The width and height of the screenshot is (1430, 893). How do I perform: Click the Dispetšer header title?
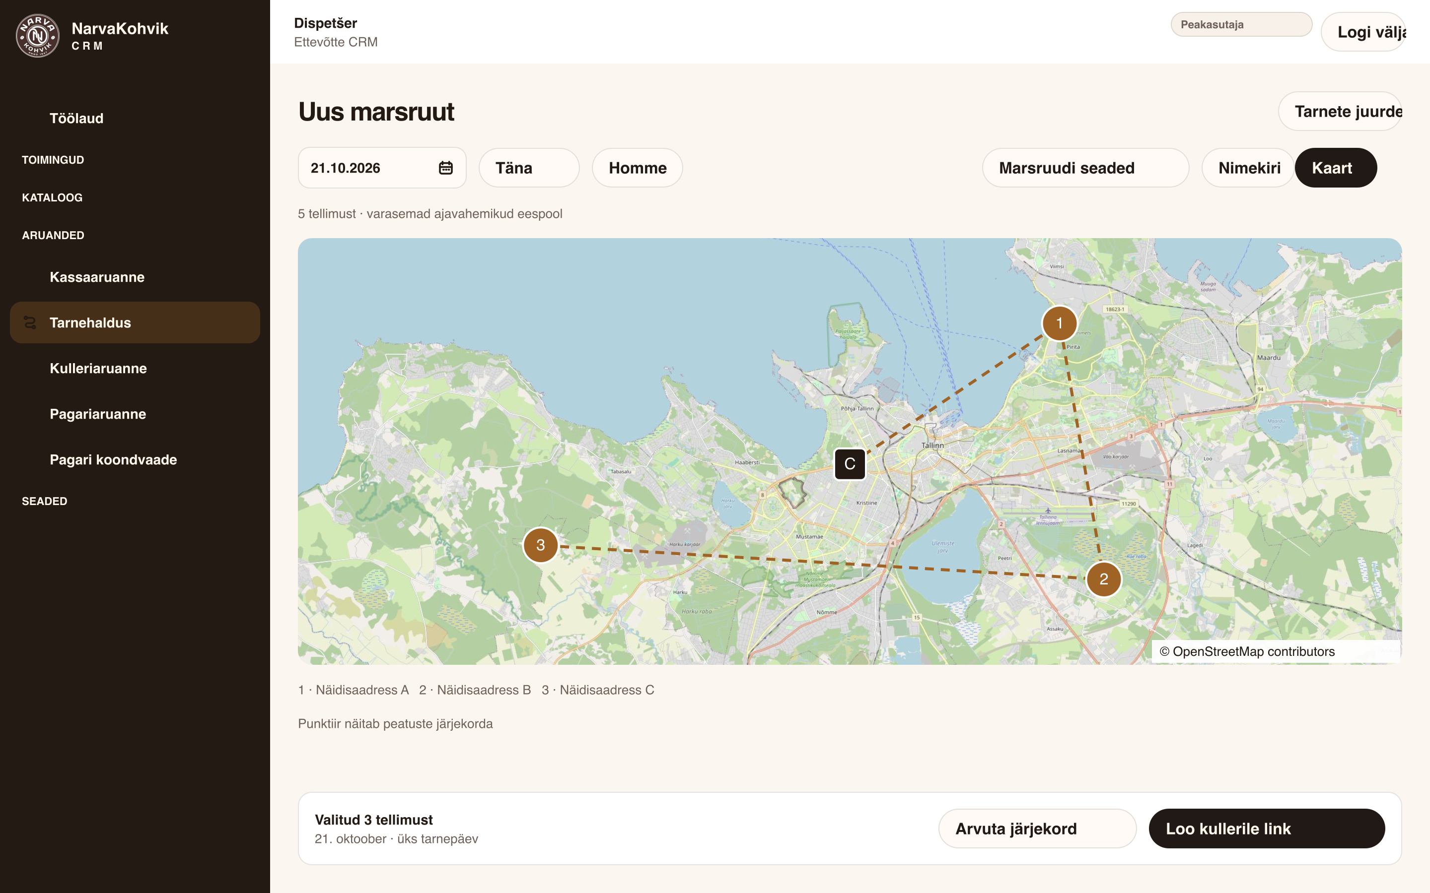coord(326,23)
